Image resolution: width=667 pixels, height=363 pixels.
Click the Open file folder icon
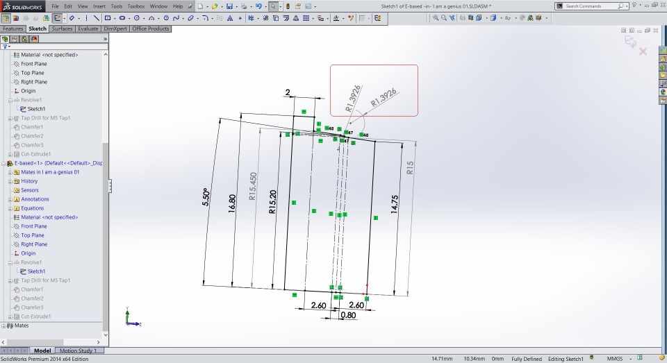(x=215, y=6)
